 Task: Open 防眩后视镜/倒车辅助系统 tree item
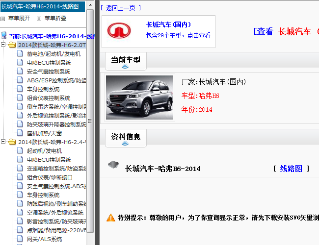point(56,204)
